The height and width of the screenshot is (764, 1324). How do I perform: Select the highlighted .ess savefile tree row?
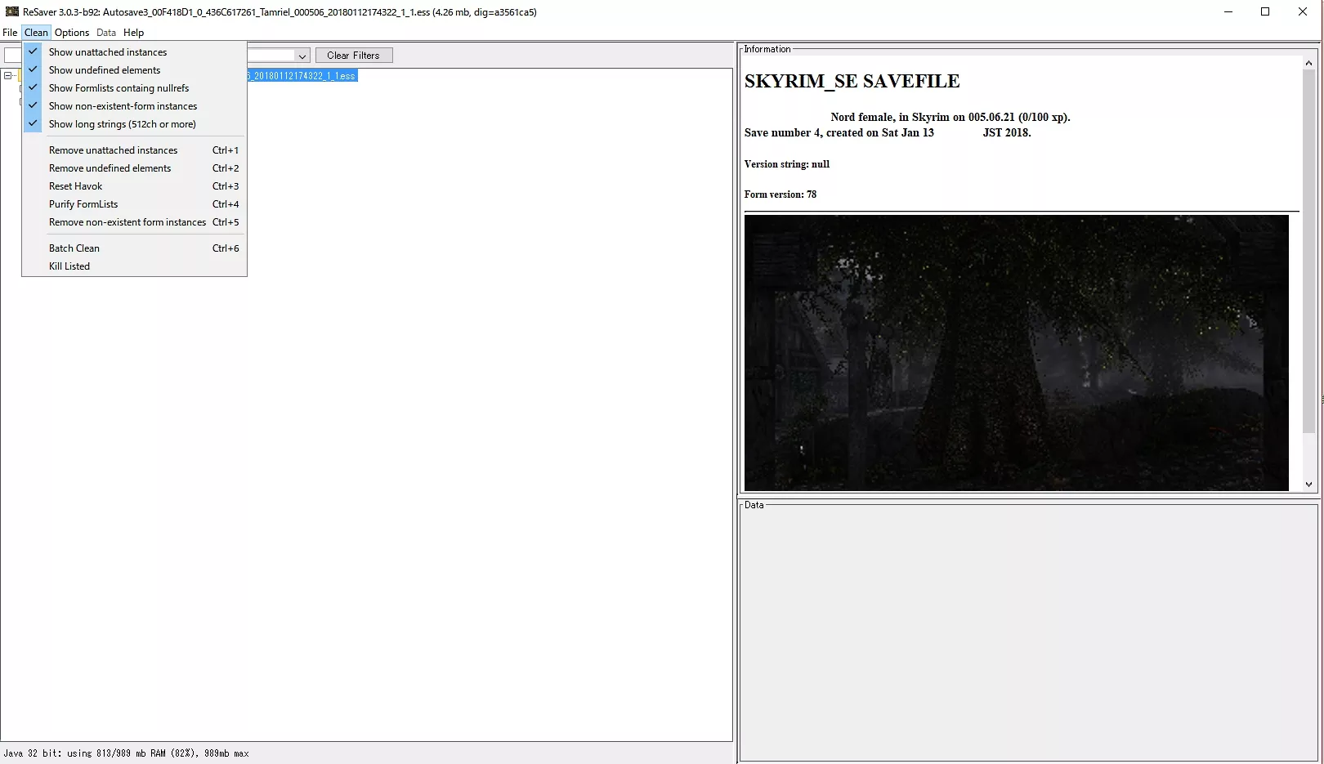pos(302,76)
